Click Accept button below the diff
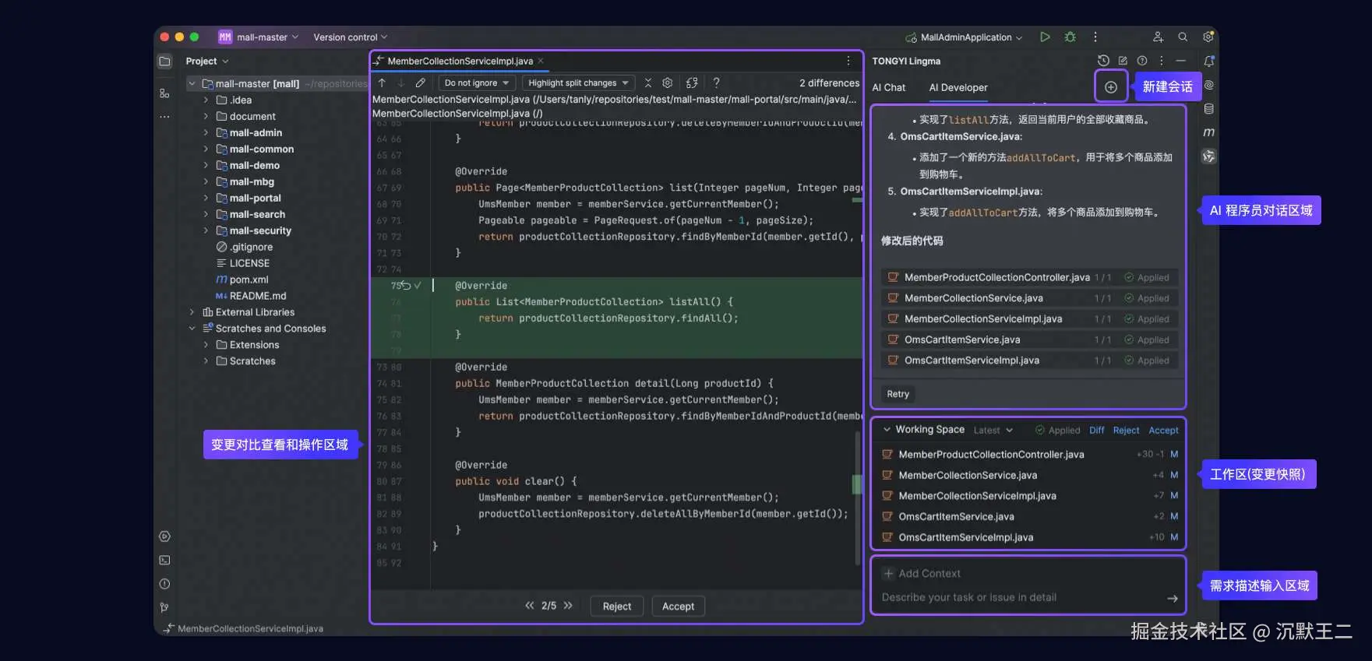Viewport: 1372px width, 661px height. click(677, 607)
